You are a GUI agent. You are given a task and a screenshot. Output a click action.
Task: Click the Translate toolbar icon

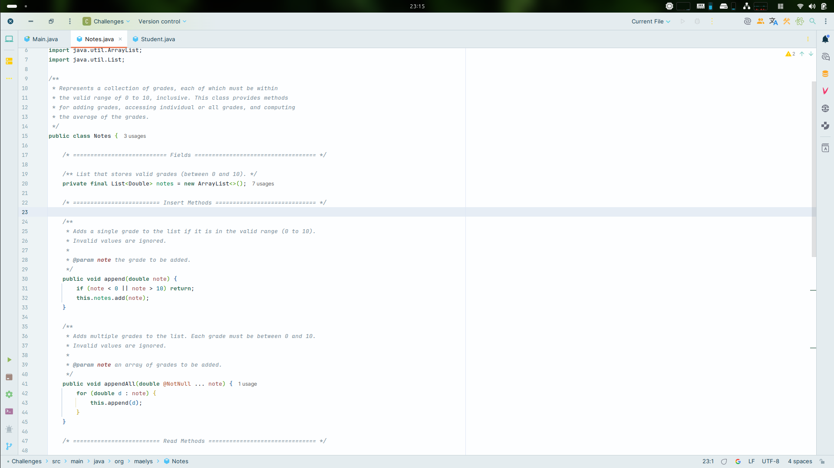pos(773,21)
